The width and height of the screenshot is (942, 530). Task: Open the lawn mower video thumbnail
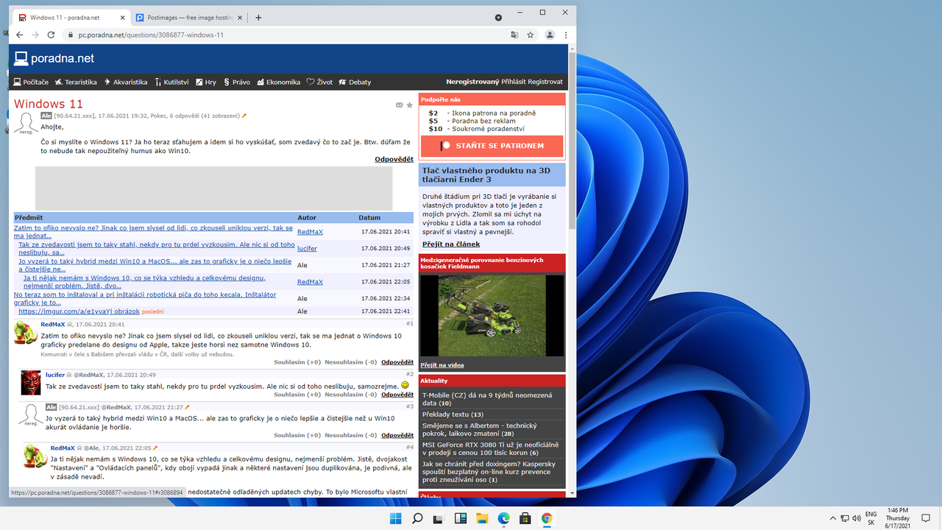click(492, 316)
